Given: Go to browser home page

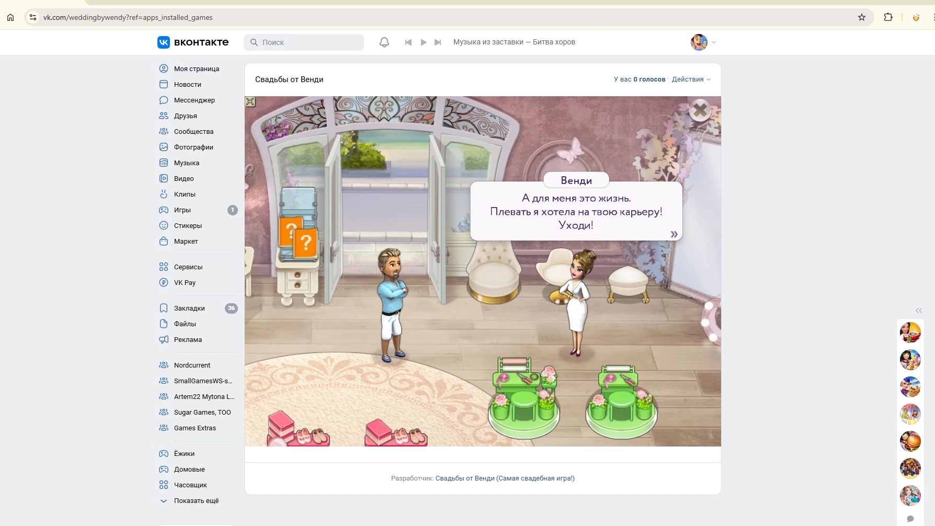Looking at the screenshot, I should point(10,17).
